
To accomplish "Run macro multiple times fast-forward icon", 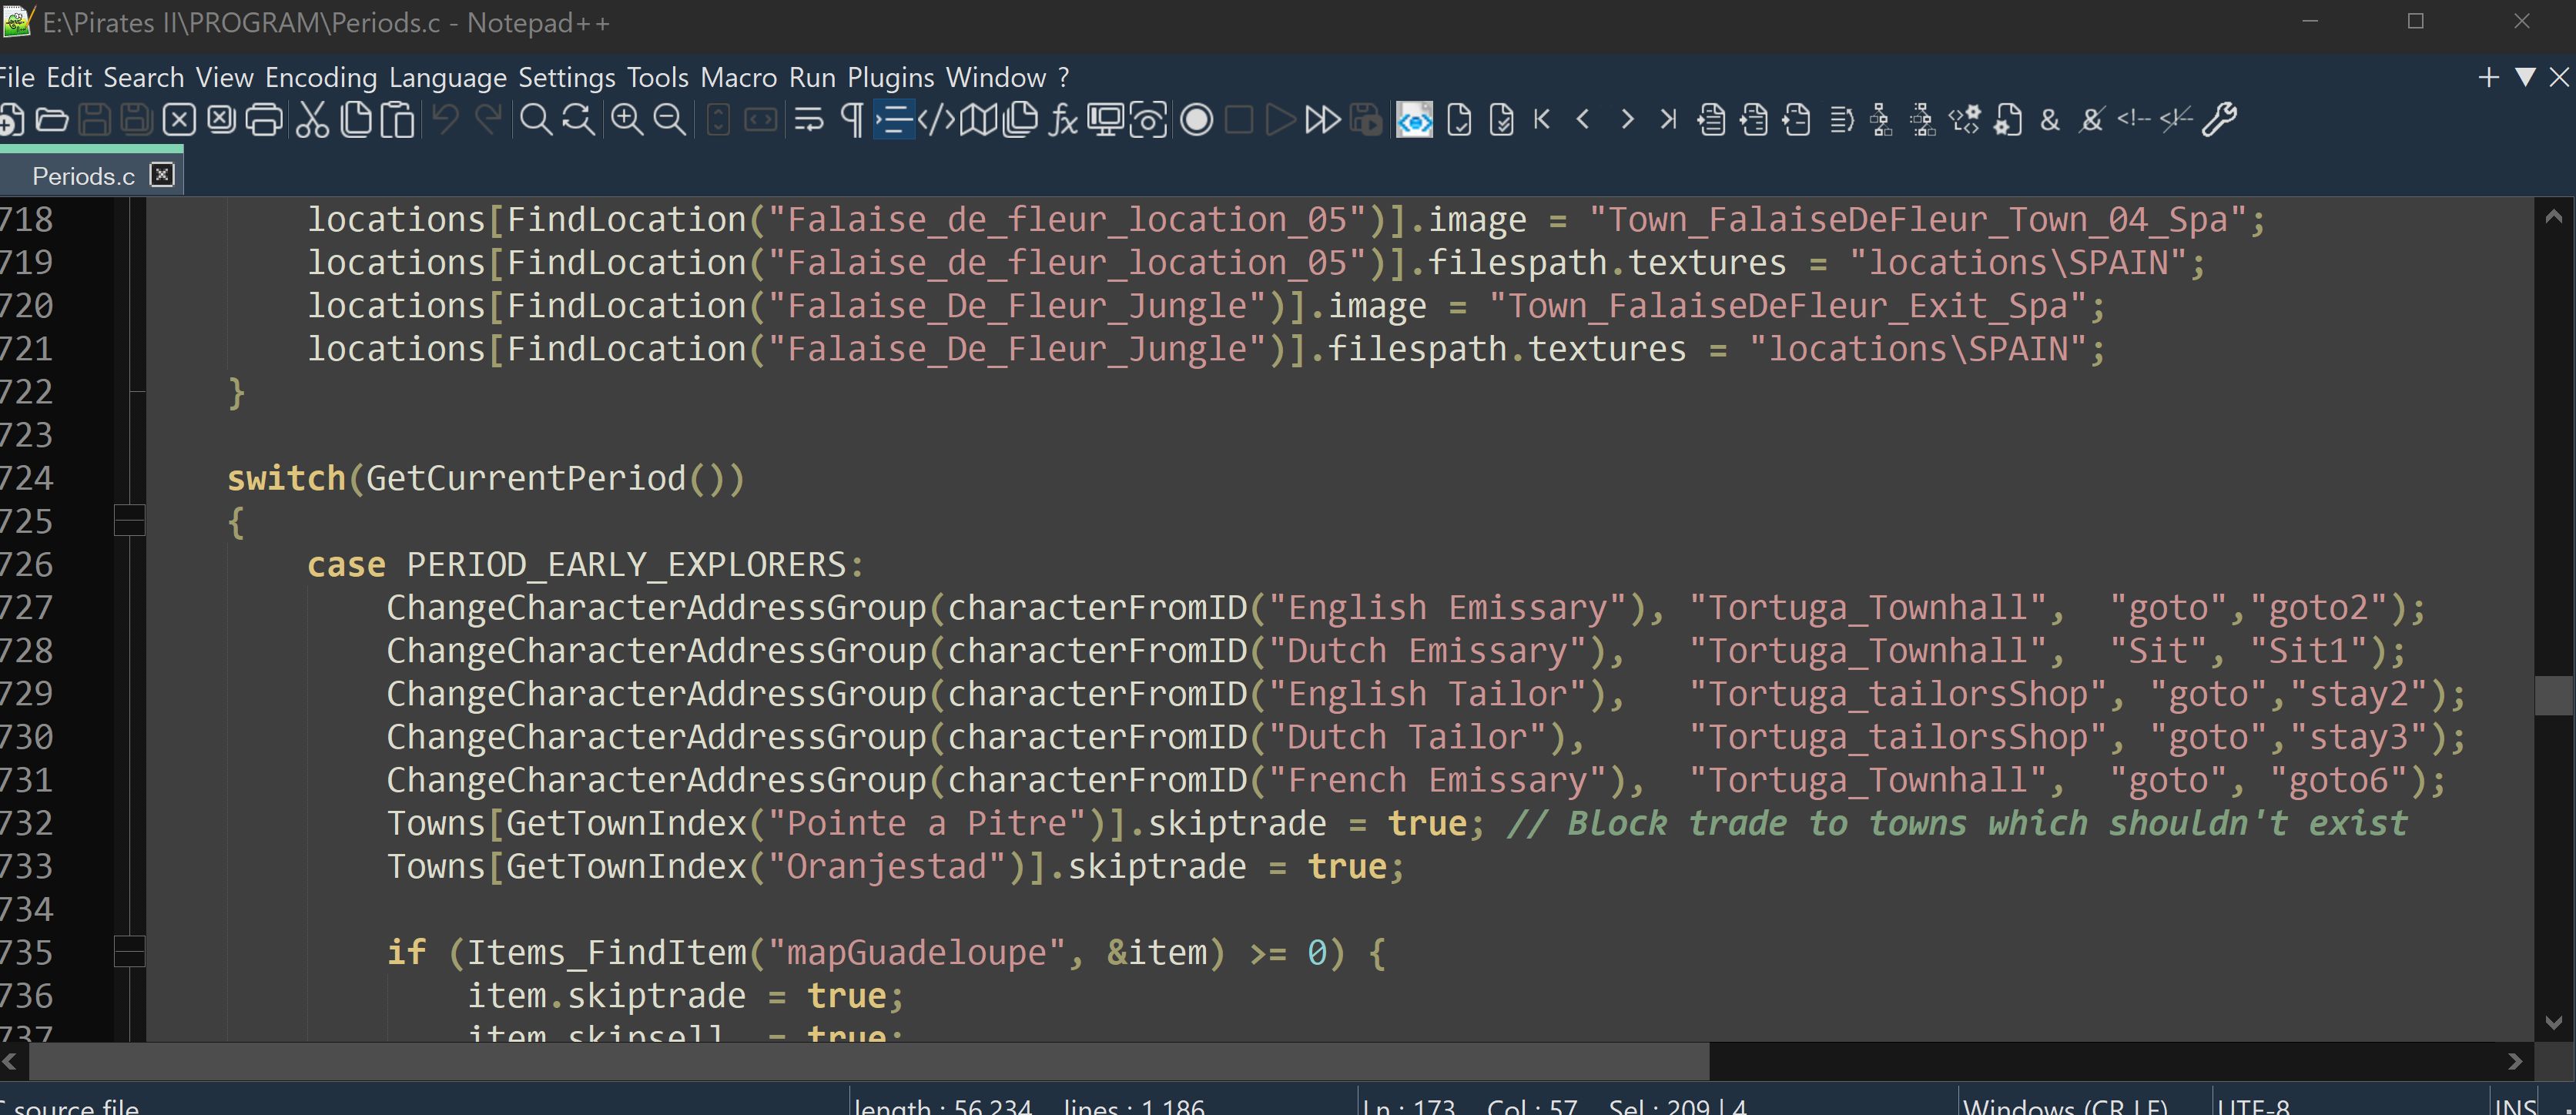I will tap(1323, 120).
